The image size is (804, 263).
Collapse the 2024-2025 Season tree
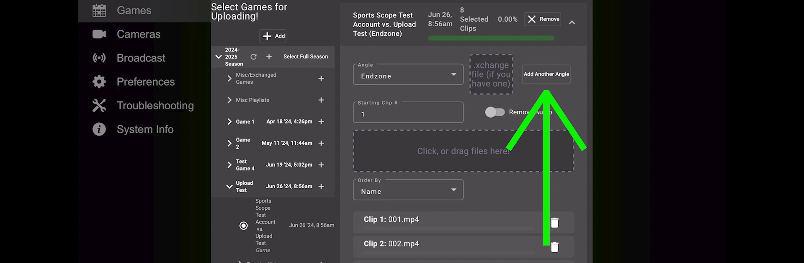click(x=219, y=57)
